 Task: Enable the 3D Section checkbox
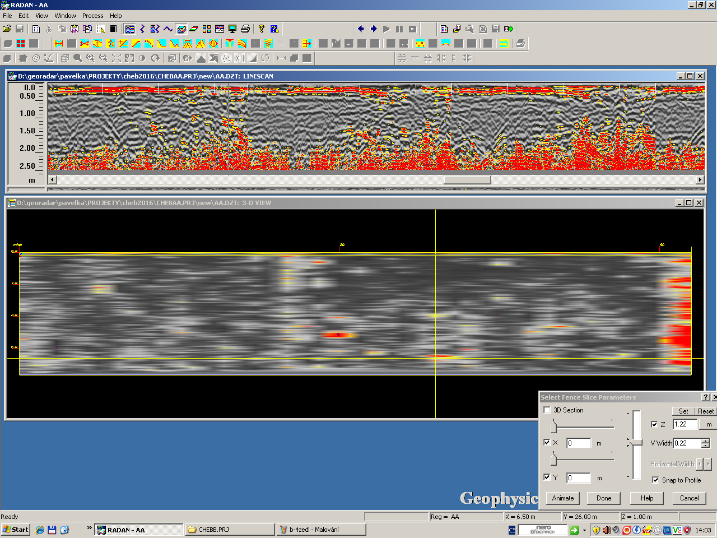click(x=547, y=410)
